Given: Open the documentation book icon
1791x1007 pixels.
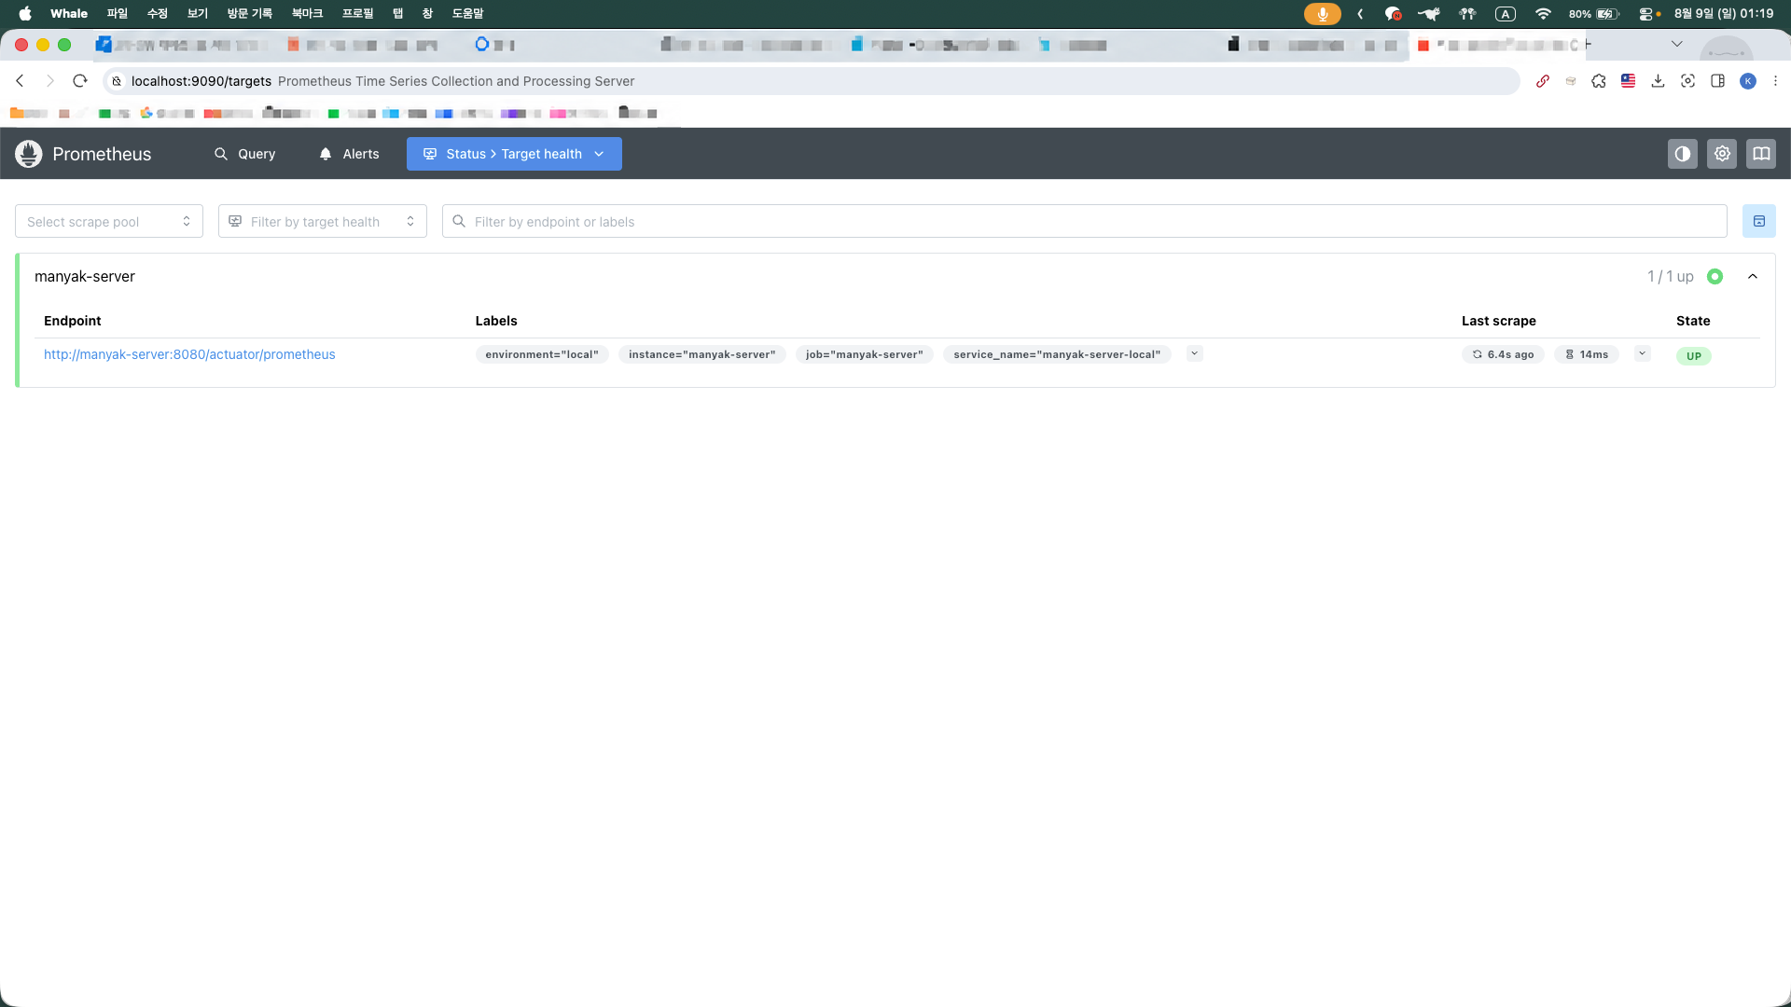Looking at the screenshot, I should click(1761, 154).
